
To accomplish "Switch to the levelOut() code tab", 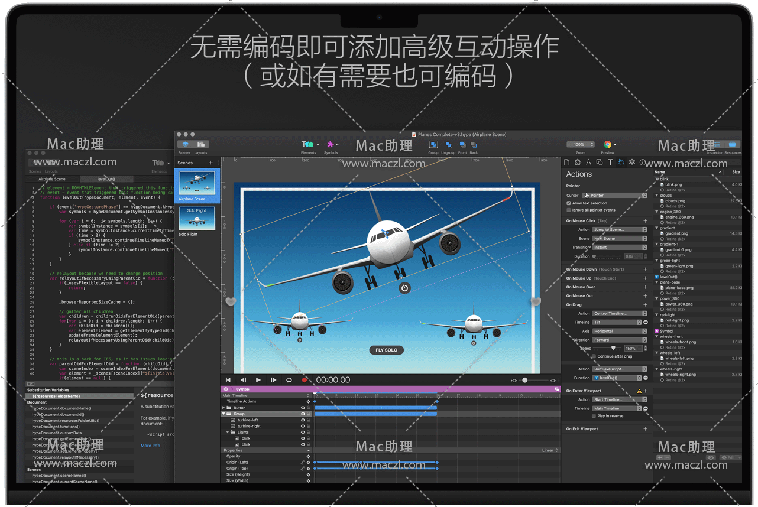I will click(x=106, y=179).
